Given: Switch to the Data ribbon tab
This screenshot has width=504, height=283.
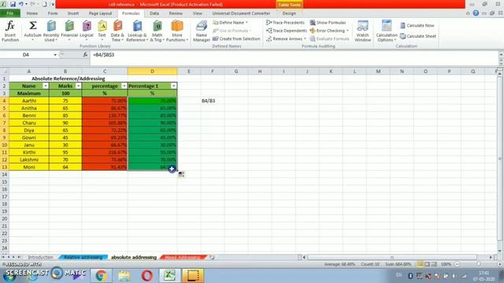Looking at the screenshot, I should coord(154,13).
